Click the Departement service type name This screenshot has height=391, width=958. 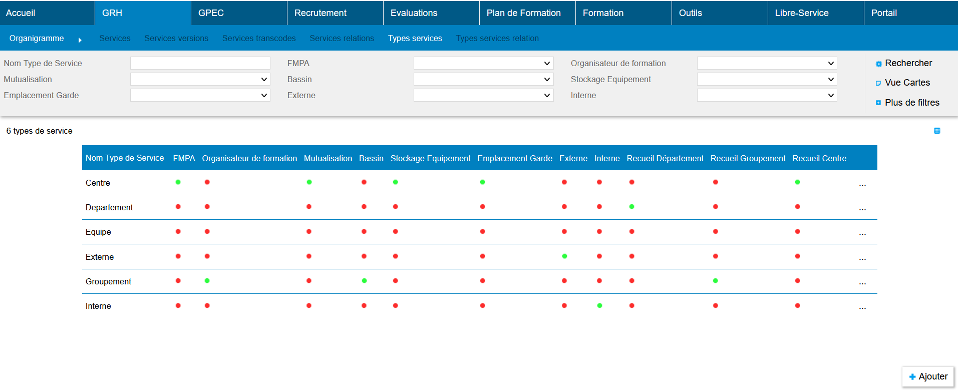[x=109, y=208]
